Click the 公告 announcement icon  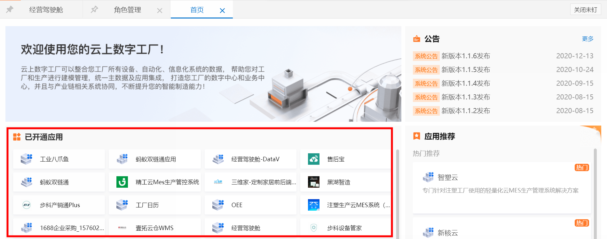coord(417,39)
